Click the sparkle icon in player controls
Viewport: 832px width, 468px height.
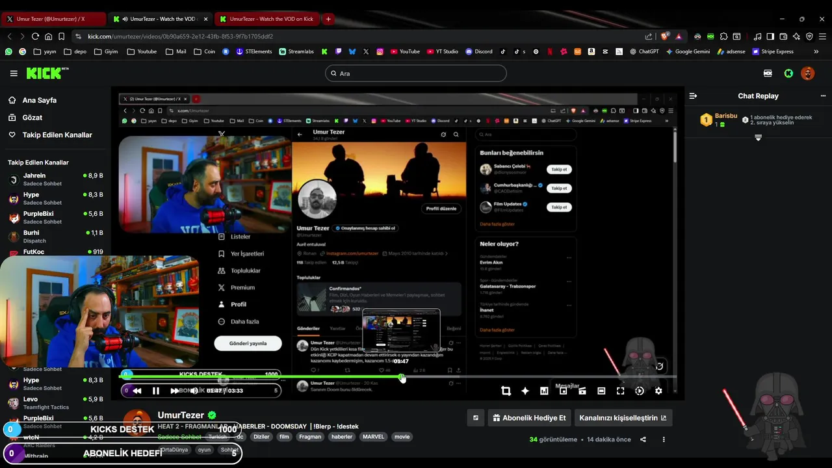click(x=525, y=391)
